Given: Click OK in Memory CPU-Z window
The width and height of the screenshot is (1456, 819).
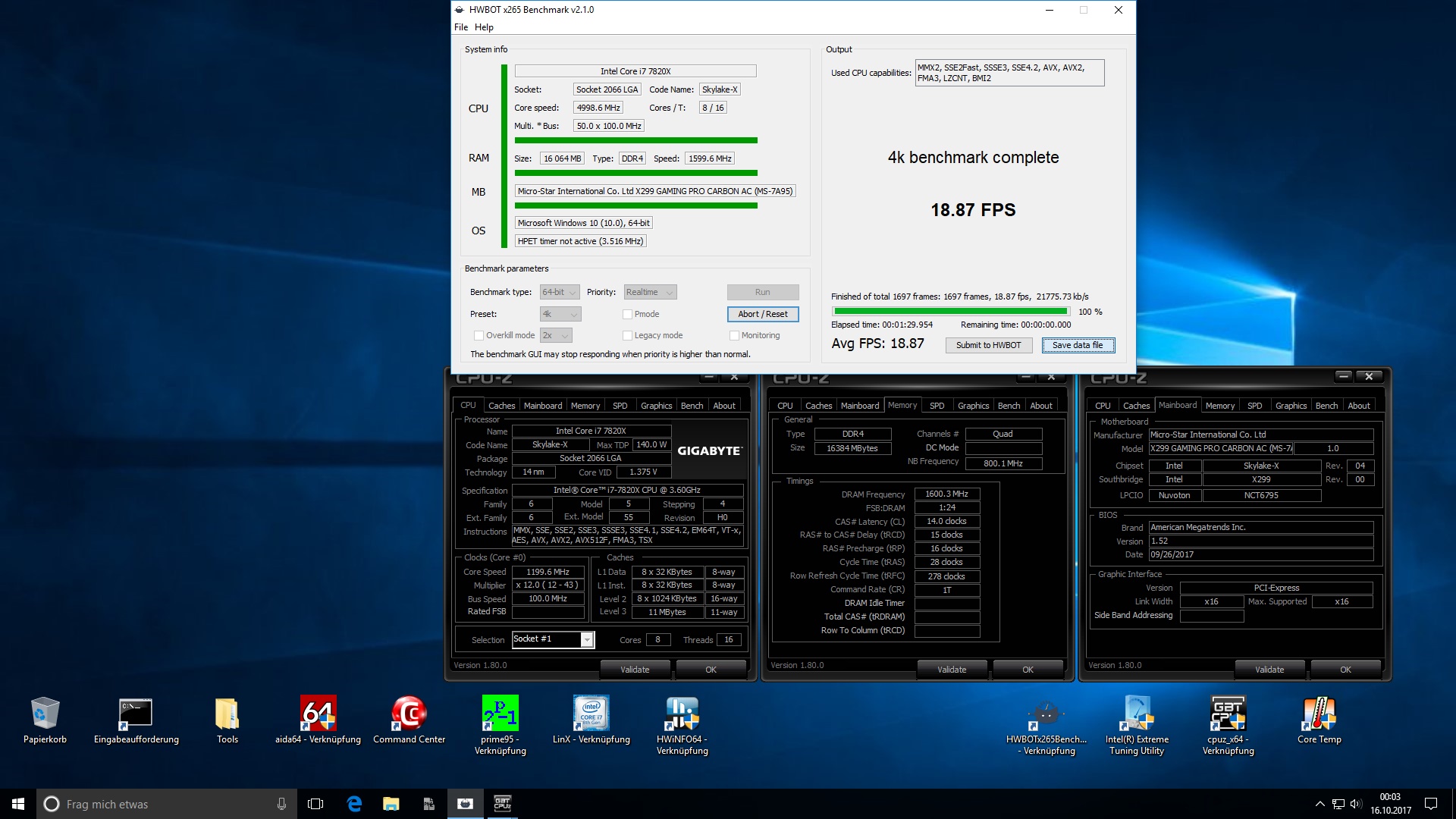Looking at the screenshot, I should (x=1028, y=670).
